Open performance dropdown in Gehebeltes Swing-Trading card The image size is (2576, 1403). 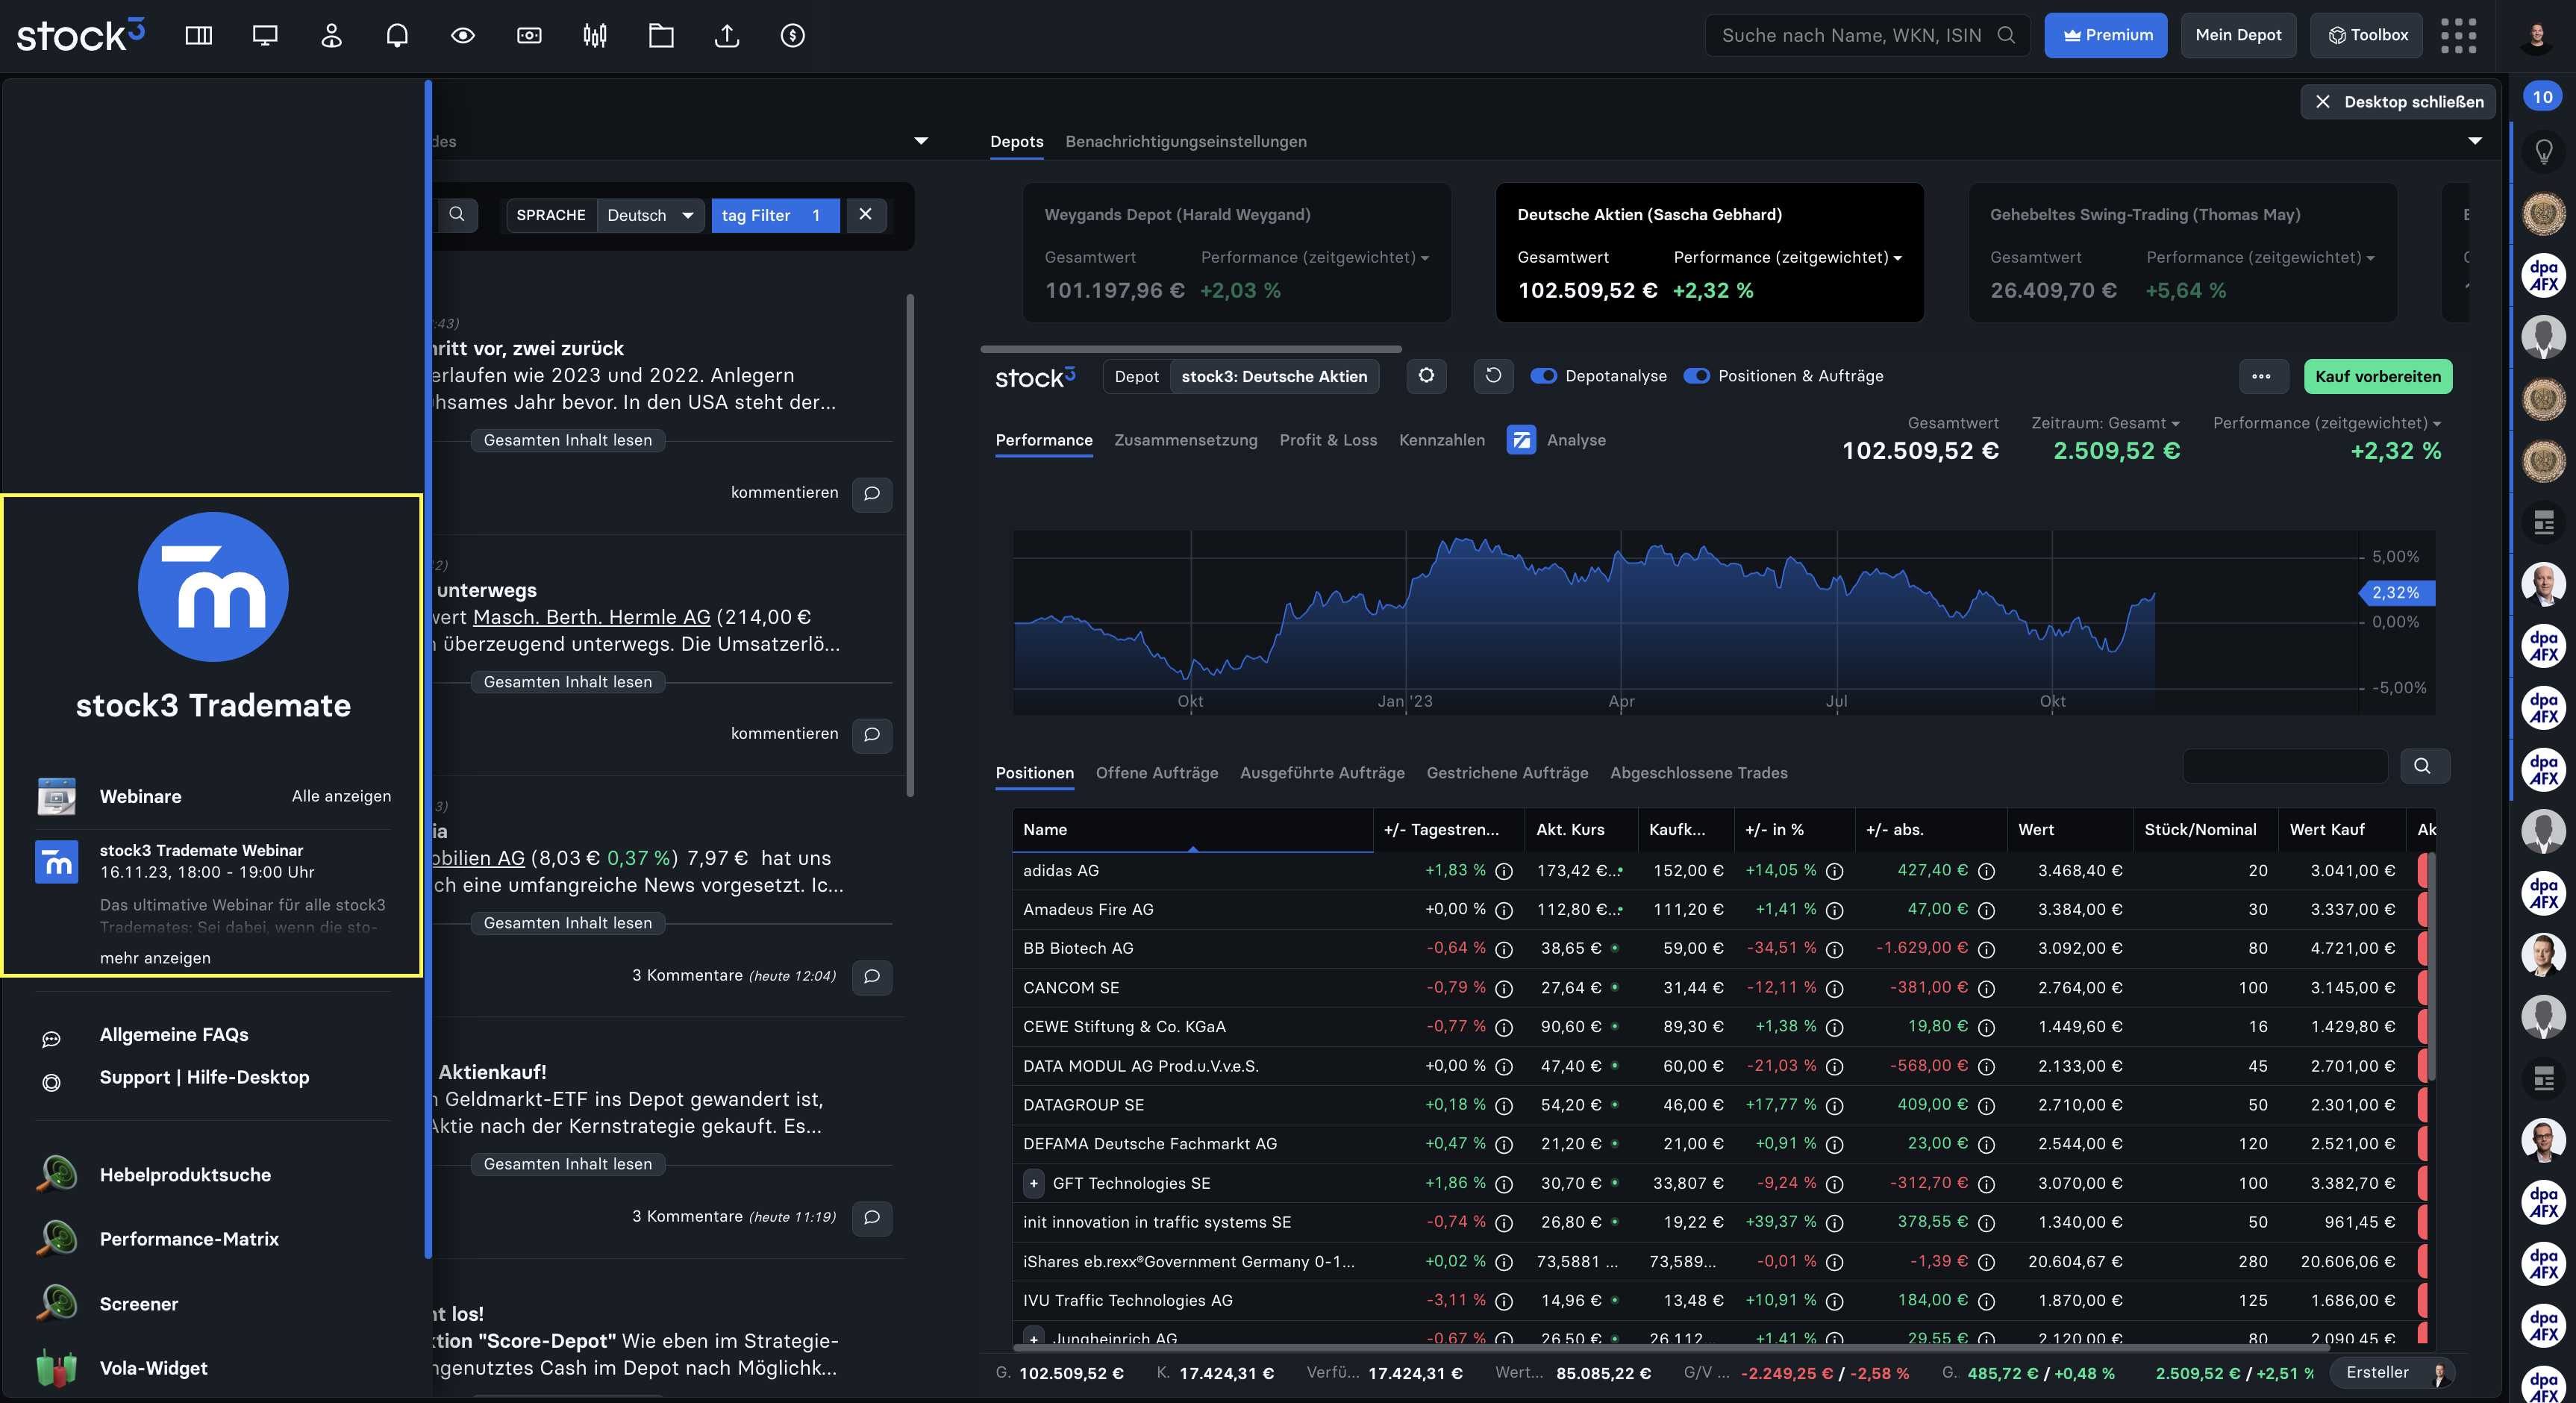click(x=2260, y=258)
